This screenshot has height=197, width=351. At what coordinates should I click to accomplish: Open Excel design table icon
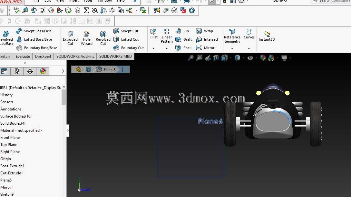(x=143, y=10)
